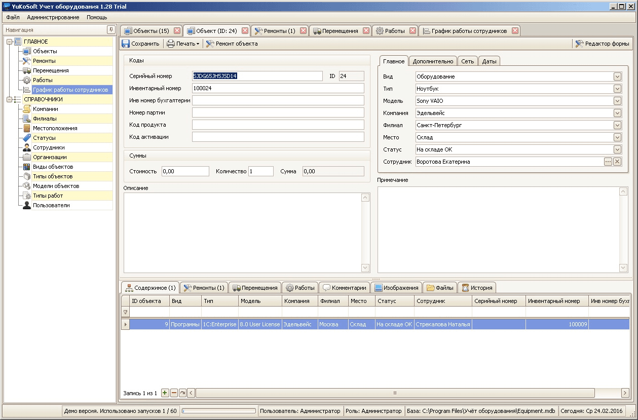Click the Ремонт объекта toolbar button

[x=232, y=44]
